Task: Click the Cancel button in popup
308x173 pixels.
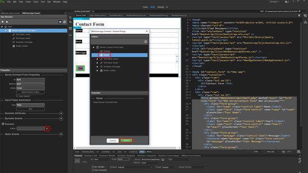Action: click(112, 140)
